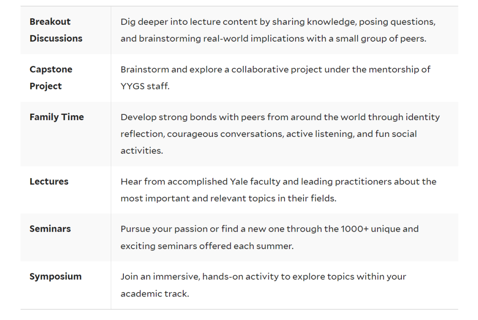Click the words 'YYGS staff.'
478x320 pixels.
tap(145, 86)
